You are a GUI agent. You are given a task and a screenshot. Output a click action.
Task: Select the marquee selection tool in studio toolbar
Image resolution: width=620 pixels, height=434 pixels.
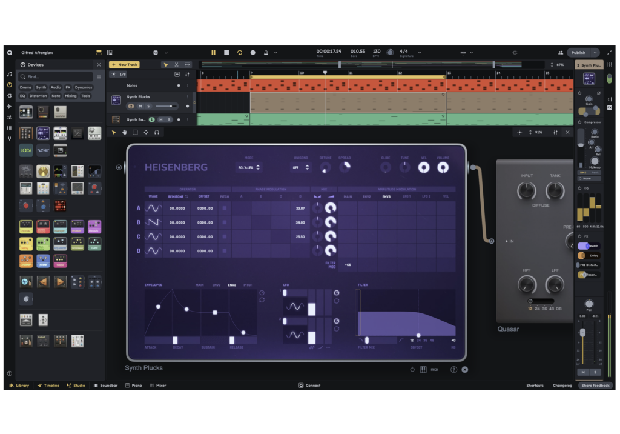(x=135, y=132)
